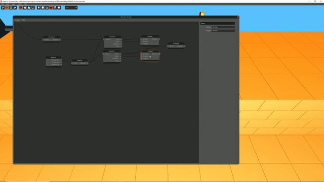Screen dimensions: 324x182
Task: Select the arrow cursor tool in toolbar
Action: click(3, 8)
